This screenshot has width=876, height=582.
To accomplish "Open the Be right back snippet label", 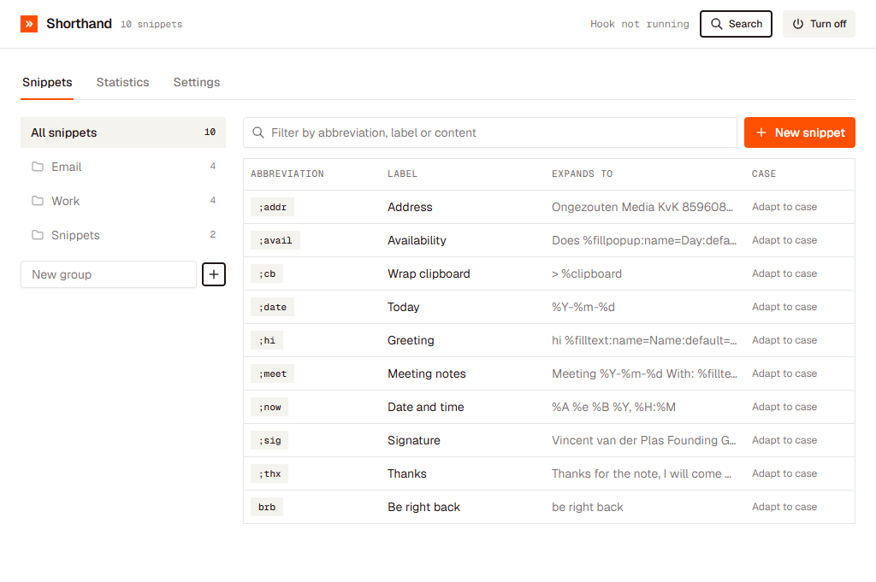I will click(x=424, y=508).
